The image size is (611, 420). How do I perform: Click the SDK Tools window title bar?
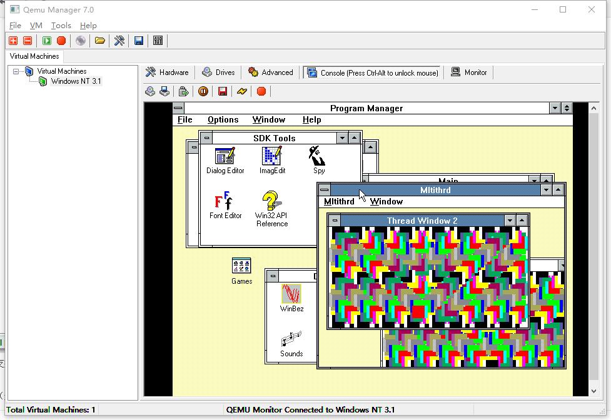coord(275,137)
